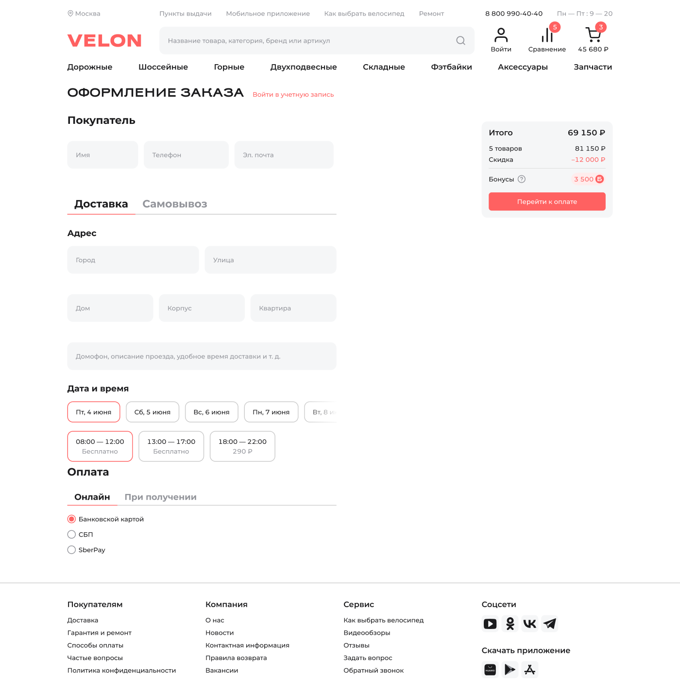Viewport: 680px width, 696px height.
Task: Click Войти в учетную запись link
Action: tap(293, 95)
